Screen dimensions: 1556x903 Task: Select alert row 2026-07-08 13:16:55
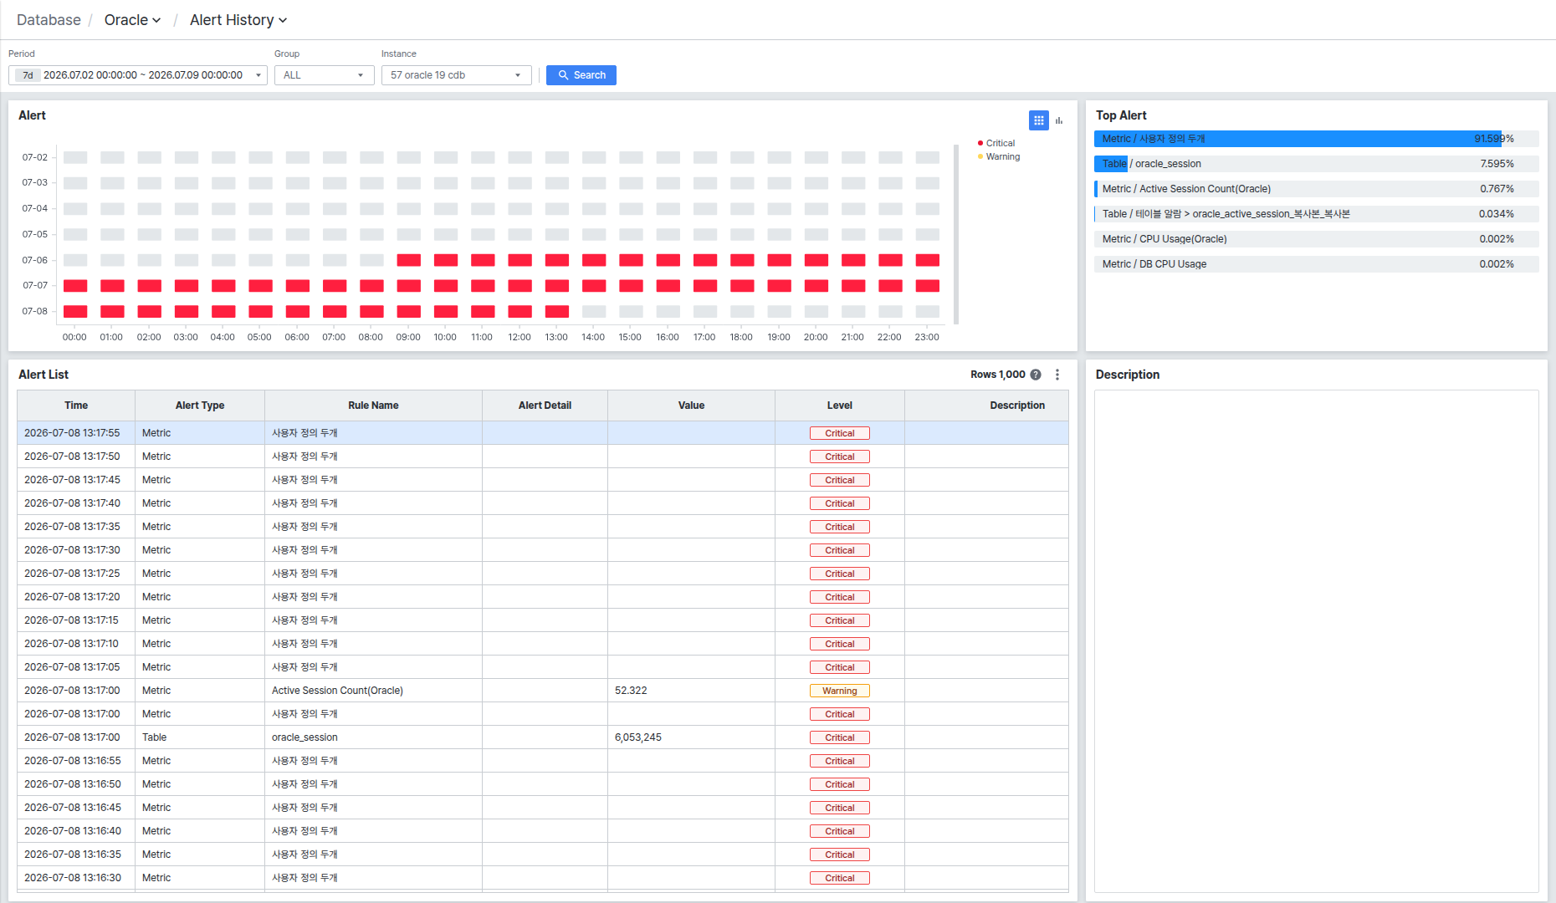[543, 761]
